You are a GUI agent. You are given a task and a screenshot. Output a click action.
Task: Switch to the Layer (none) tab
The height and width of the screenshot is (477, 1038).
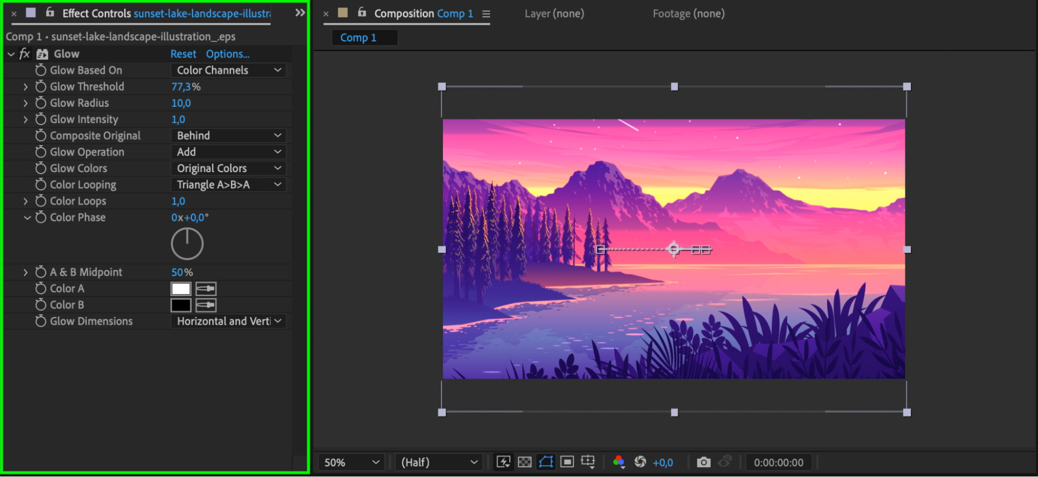[554, 13]
